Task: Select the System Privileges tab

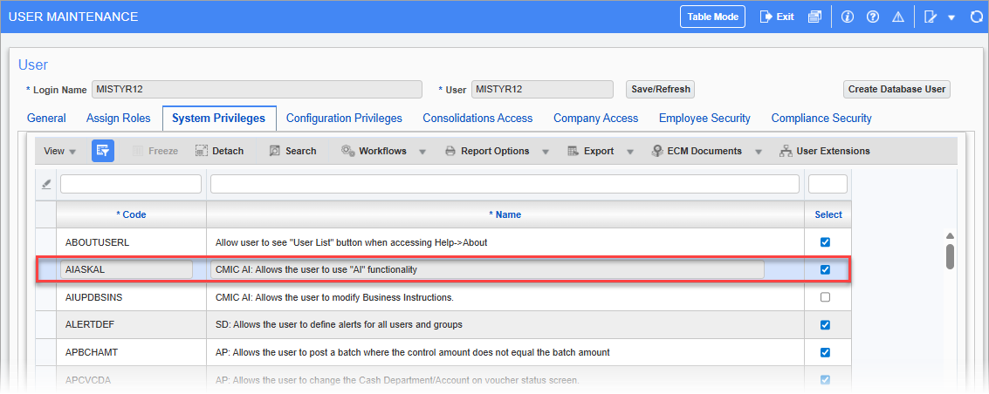Action: point(218,119)
